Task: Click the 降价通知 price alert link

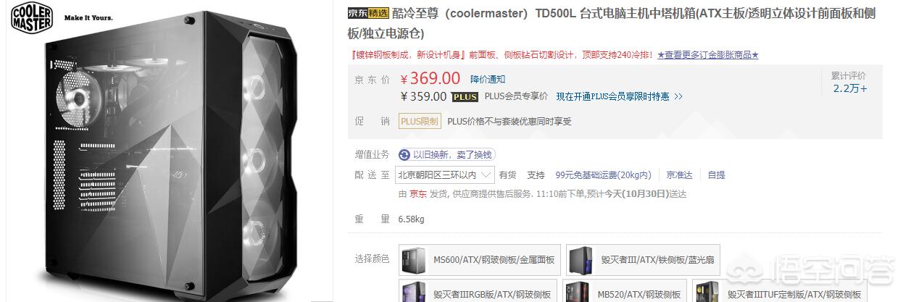Action: pos(488,79)
